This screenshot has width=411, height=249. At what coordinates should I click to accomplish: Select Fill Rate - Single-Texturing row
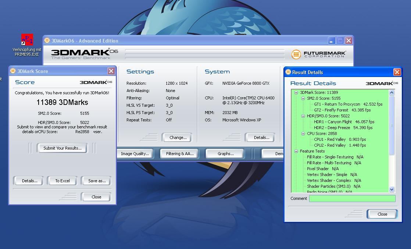click(335, 157)
